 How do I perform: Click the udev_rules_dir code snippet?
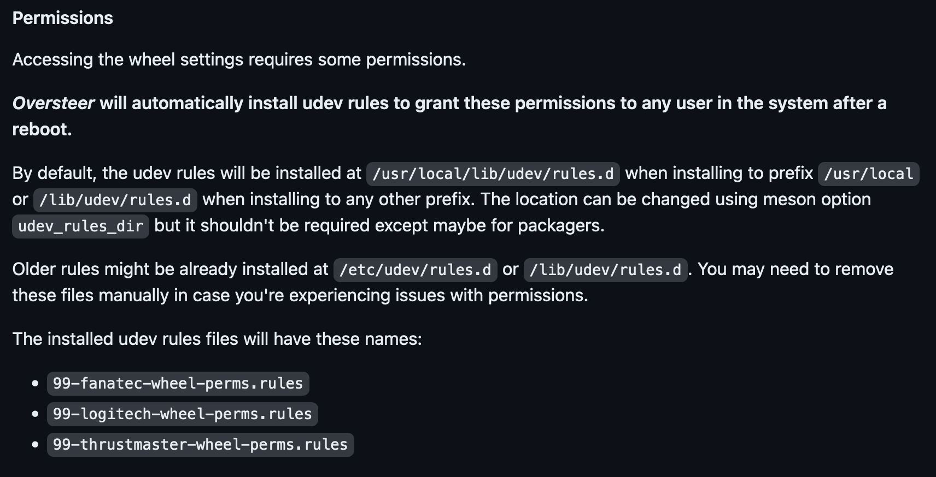pyautogui.click(x=80, y=226)
